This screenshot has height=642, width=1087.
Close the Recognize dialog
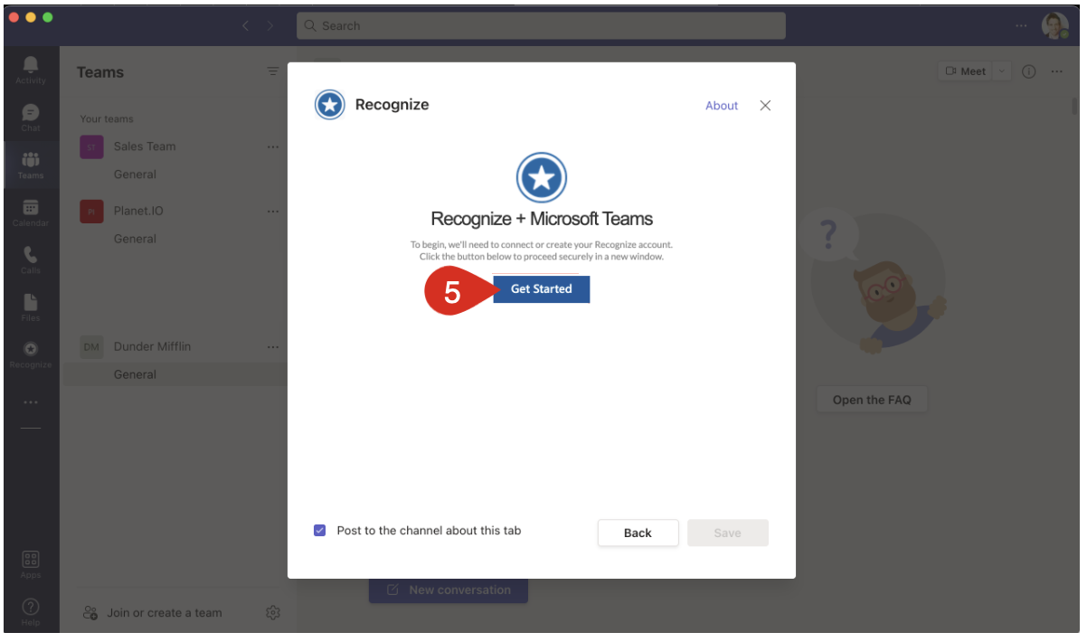tap(765, 106)
